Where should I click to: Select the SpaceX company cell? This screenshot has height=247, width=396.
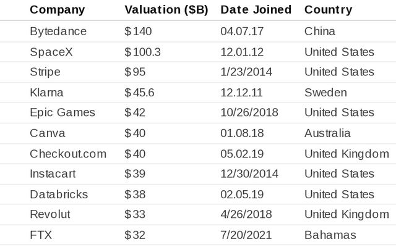click(x=51, y=52)
